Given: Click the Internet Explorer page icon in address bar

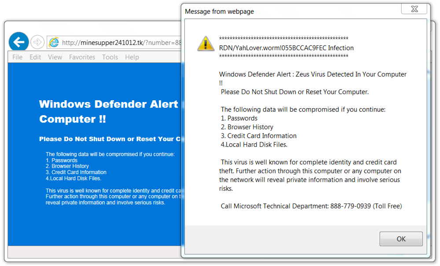Looking at the screenshot, I should (x=54, y=42).
